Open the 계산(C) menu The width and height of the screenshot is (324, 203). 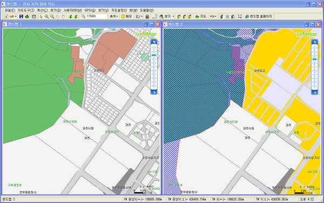(42, 10)
